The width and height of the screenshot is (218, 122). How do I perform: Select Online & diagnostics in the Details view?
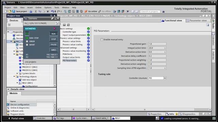point(20,108)
